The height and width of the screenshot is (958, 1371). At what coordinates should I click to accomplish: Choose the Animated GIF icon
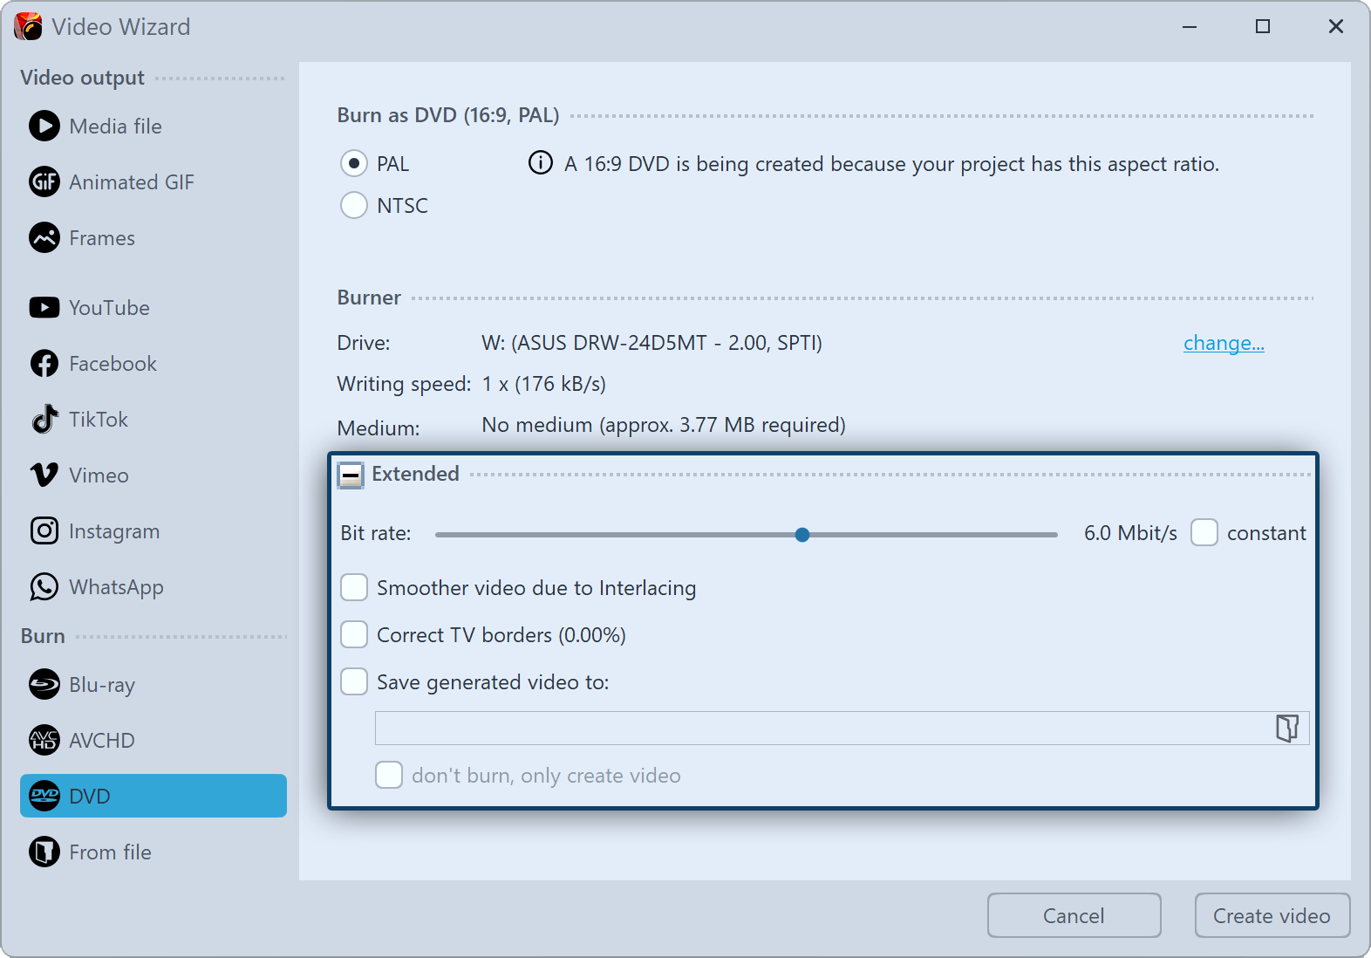coord(44,181)
